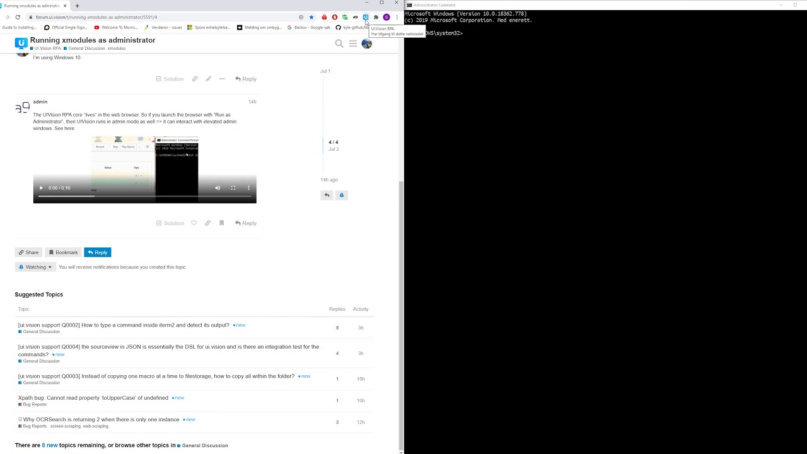The height and width of the screenshot is (454, 807).
Task: Expand the Watching notification dropdown
Action: [35, 267]
